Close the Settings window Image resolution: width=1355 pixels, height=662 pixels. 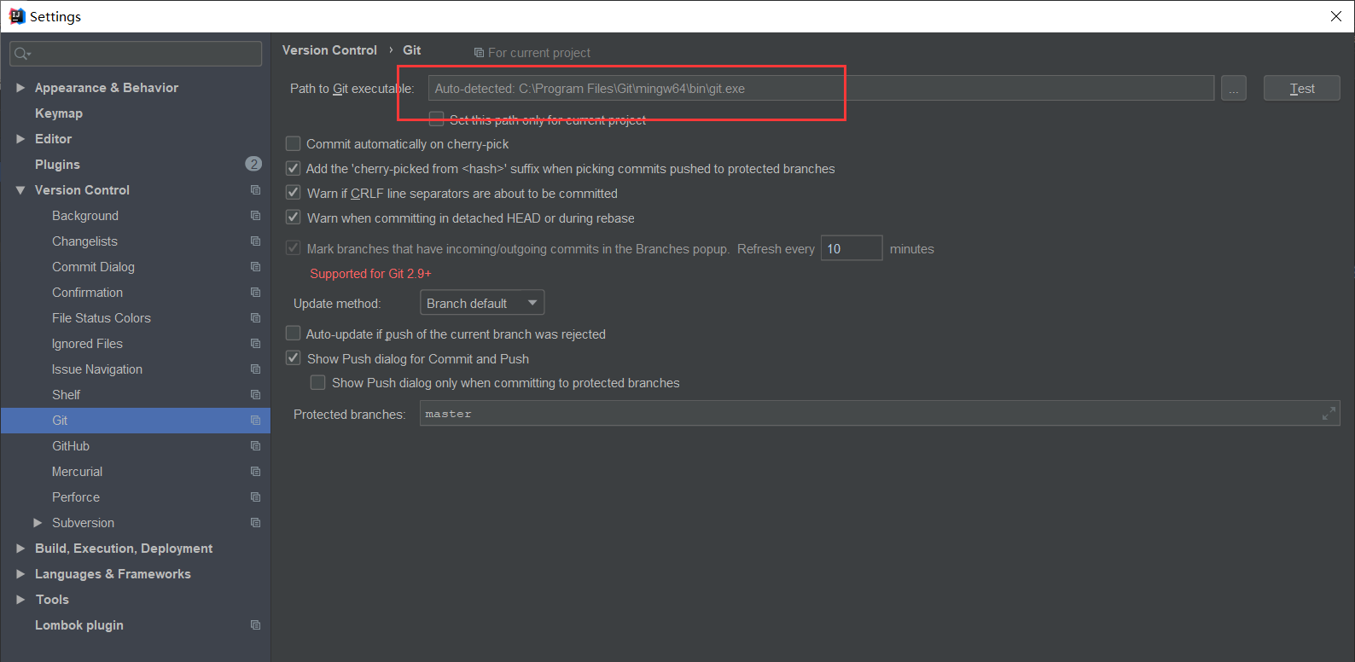point(1335,16)
